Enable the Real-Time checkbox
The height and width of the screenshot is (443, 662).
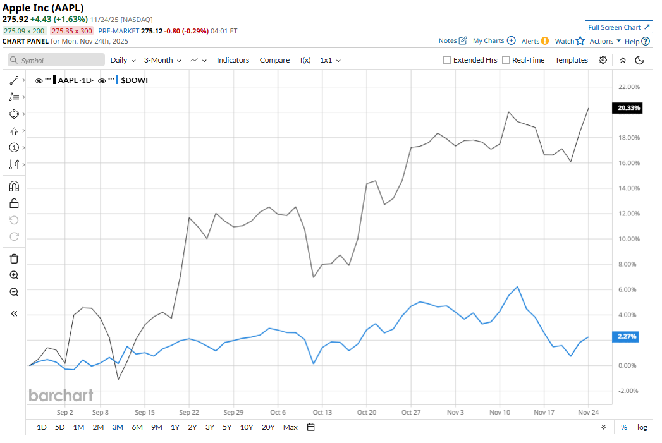click(x=506, y=60)
